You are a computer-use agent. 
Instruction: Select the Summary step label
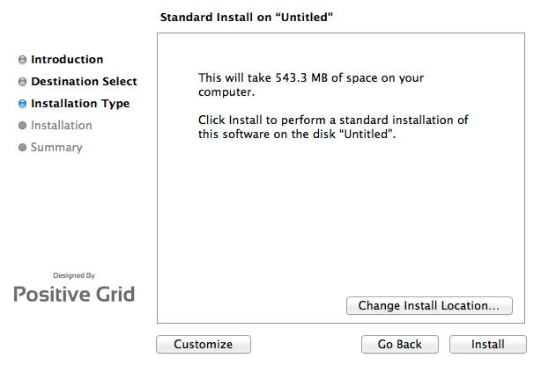[56, 148]
